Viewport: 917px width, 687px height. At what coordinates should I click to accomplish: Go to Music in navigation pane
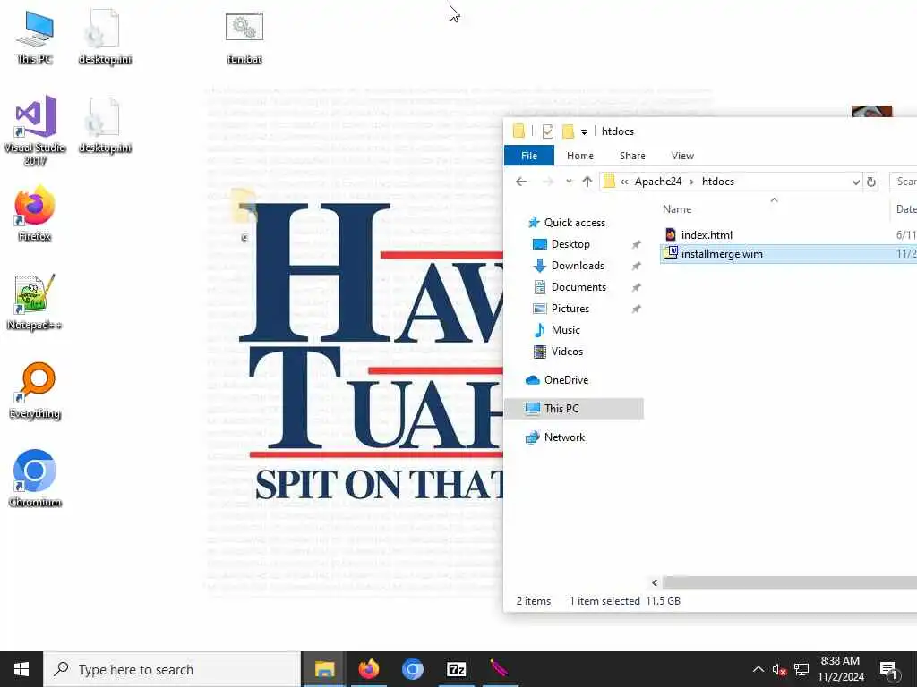click(566, 330)
